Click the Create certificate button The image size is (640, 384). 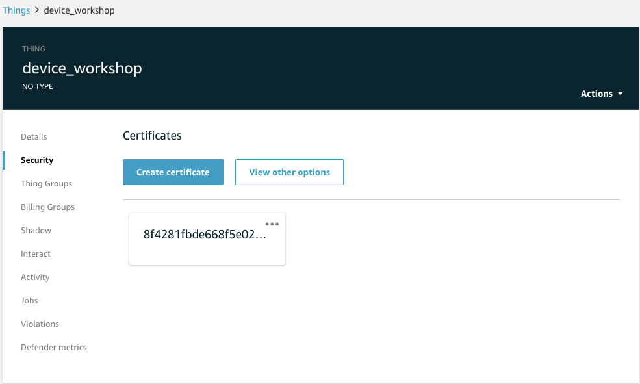pos(173,172)
